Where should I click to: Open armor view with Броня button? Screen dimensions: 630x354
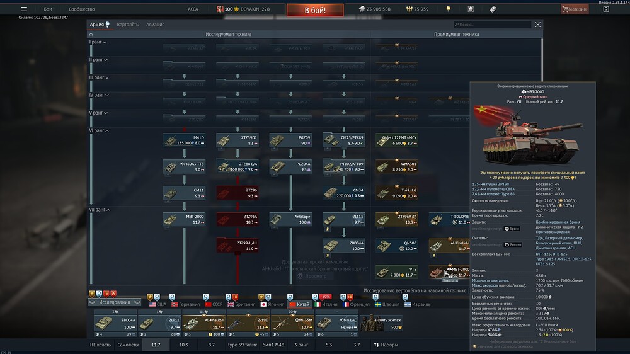click(512, 229)
